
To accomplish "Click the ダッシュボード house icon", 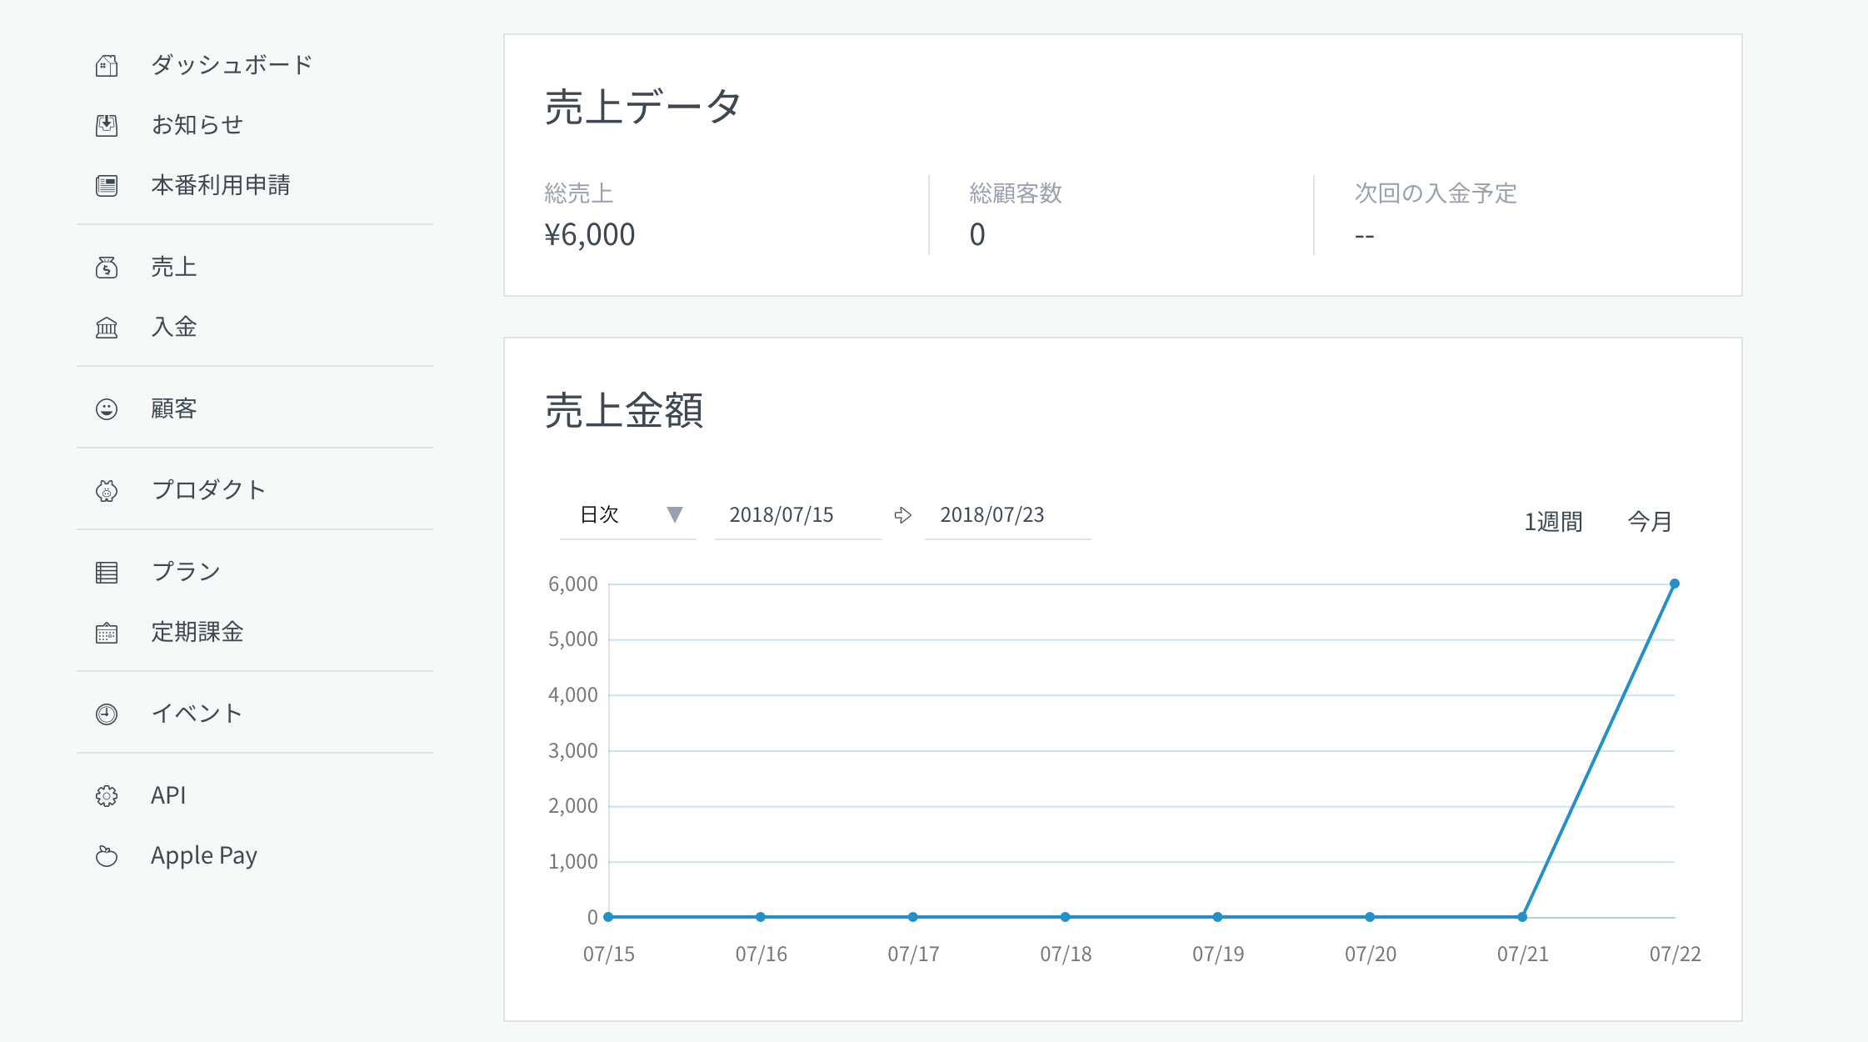I will click(107, 65).
